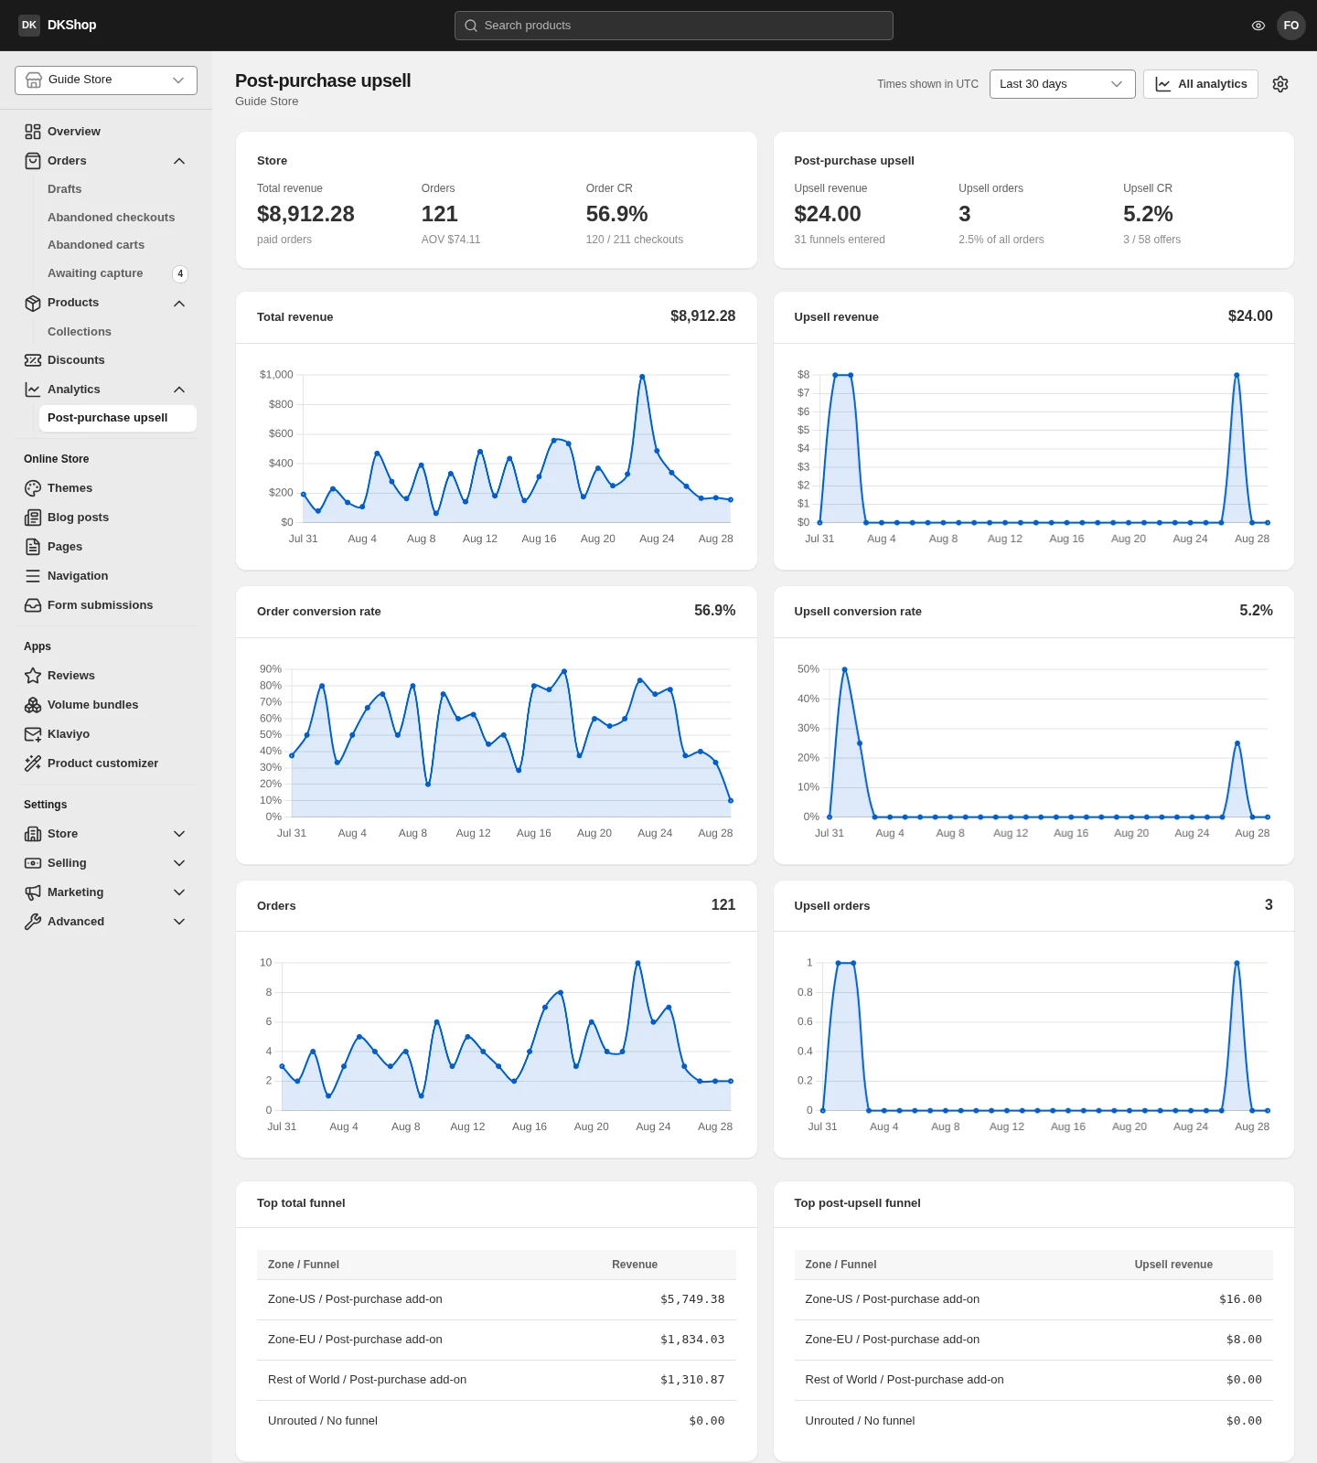Click the Selling cash icon

coord(33,863)
